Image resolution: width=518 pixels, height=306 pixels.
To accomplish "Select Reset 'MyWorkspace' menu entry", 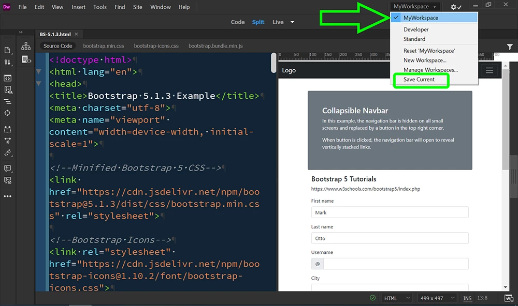I will 434,51.
